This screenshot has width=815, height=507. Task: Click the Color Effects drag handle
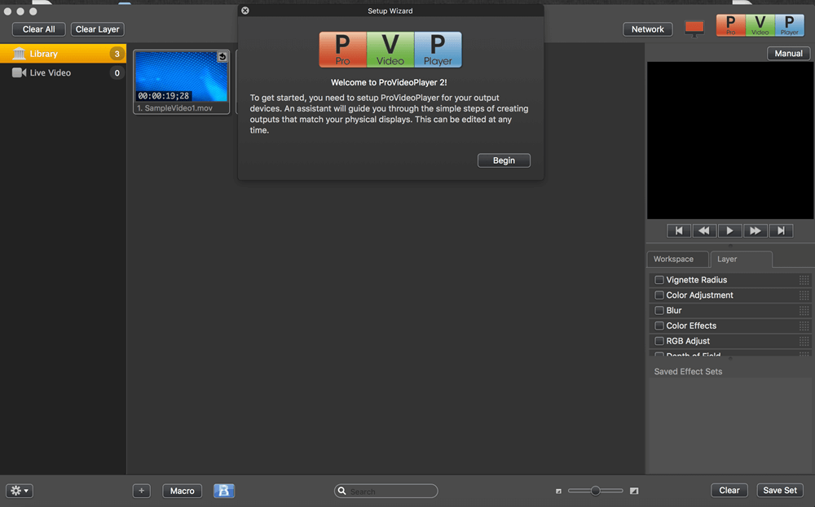(804, 326)
